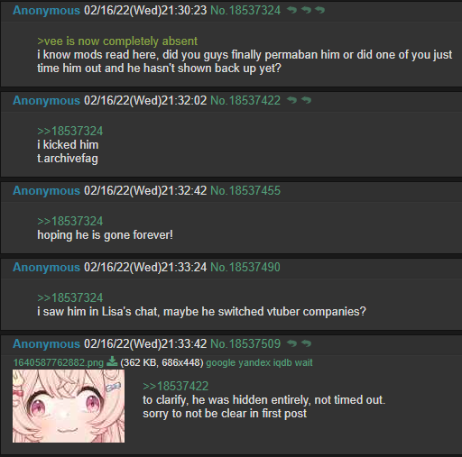462x457 pixels.
Task: Follow quote >>18537324 in archivefag reply
Action: pyautogui.click(x=70, y=131)
